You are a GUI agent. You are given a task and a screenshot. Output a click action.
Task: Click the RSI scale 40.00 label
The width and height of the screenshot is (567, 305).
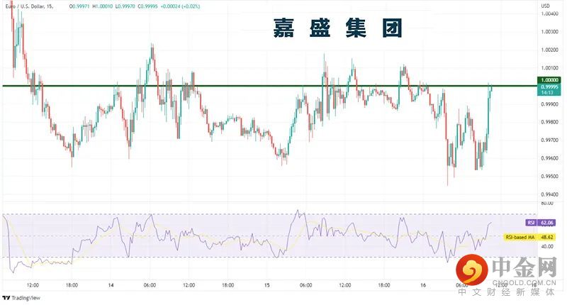(547, 246)
